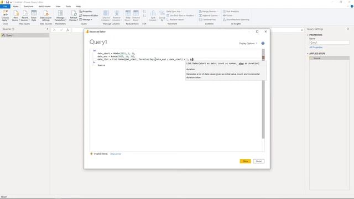This screenshot has height=199, width=354.
Task: Click the All Properties link
Action: (316, 48)
